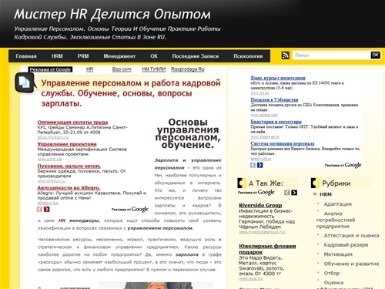385x289 pixels.
Task: Click allegro.kz URL in left ad
Action: (x=48, y=203)
